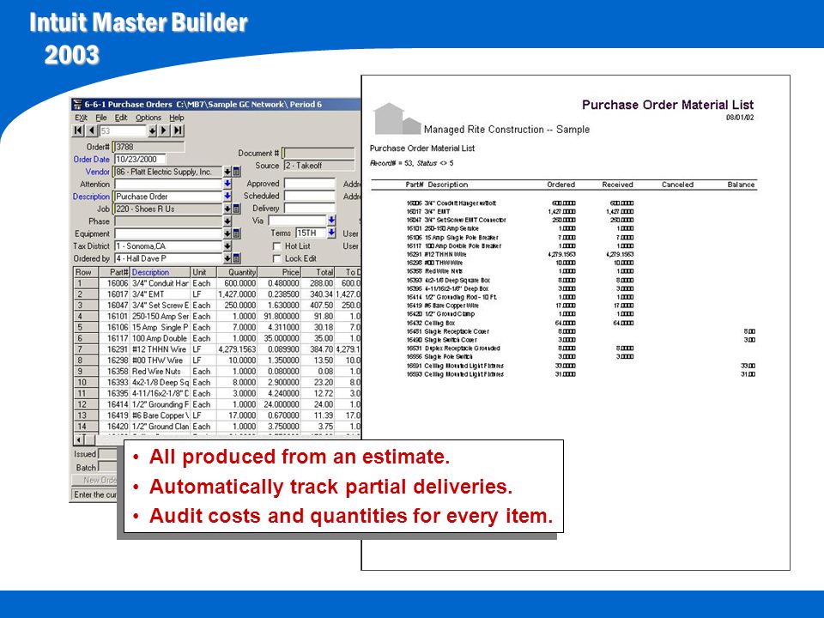Image resolution: width=824 pixels, height=618 pixels.
Task: Click the Unit column header in grid
Action: coord(203,272)
